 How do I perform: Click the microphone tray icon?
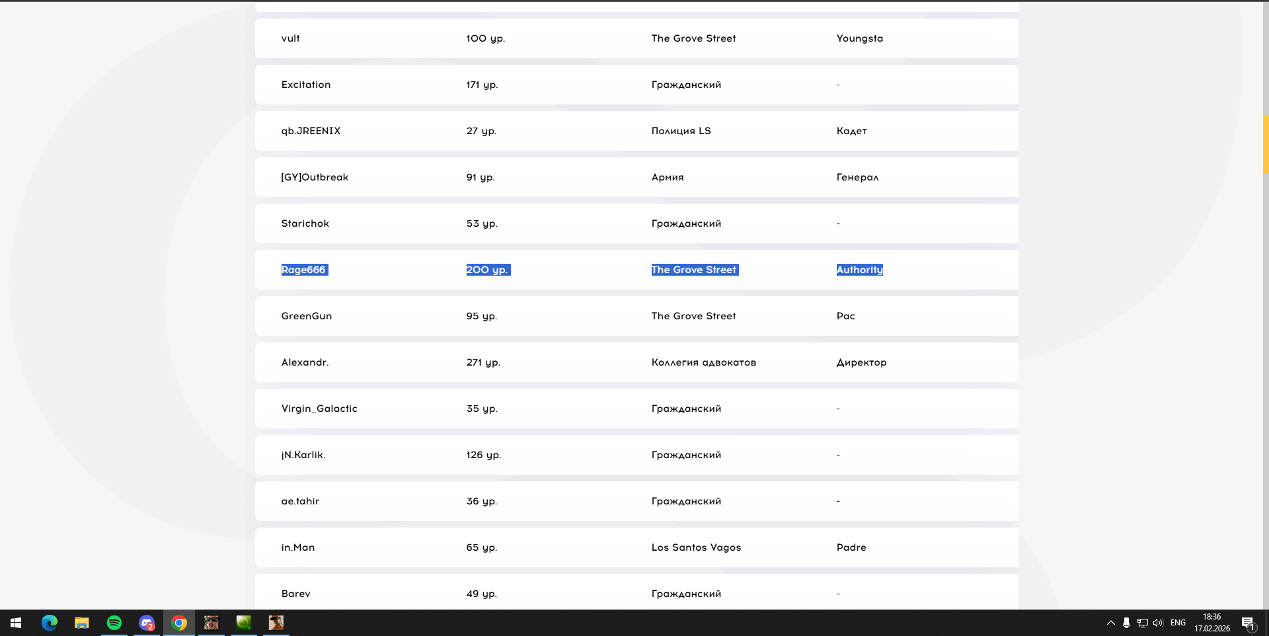(x=1126, y=623)
